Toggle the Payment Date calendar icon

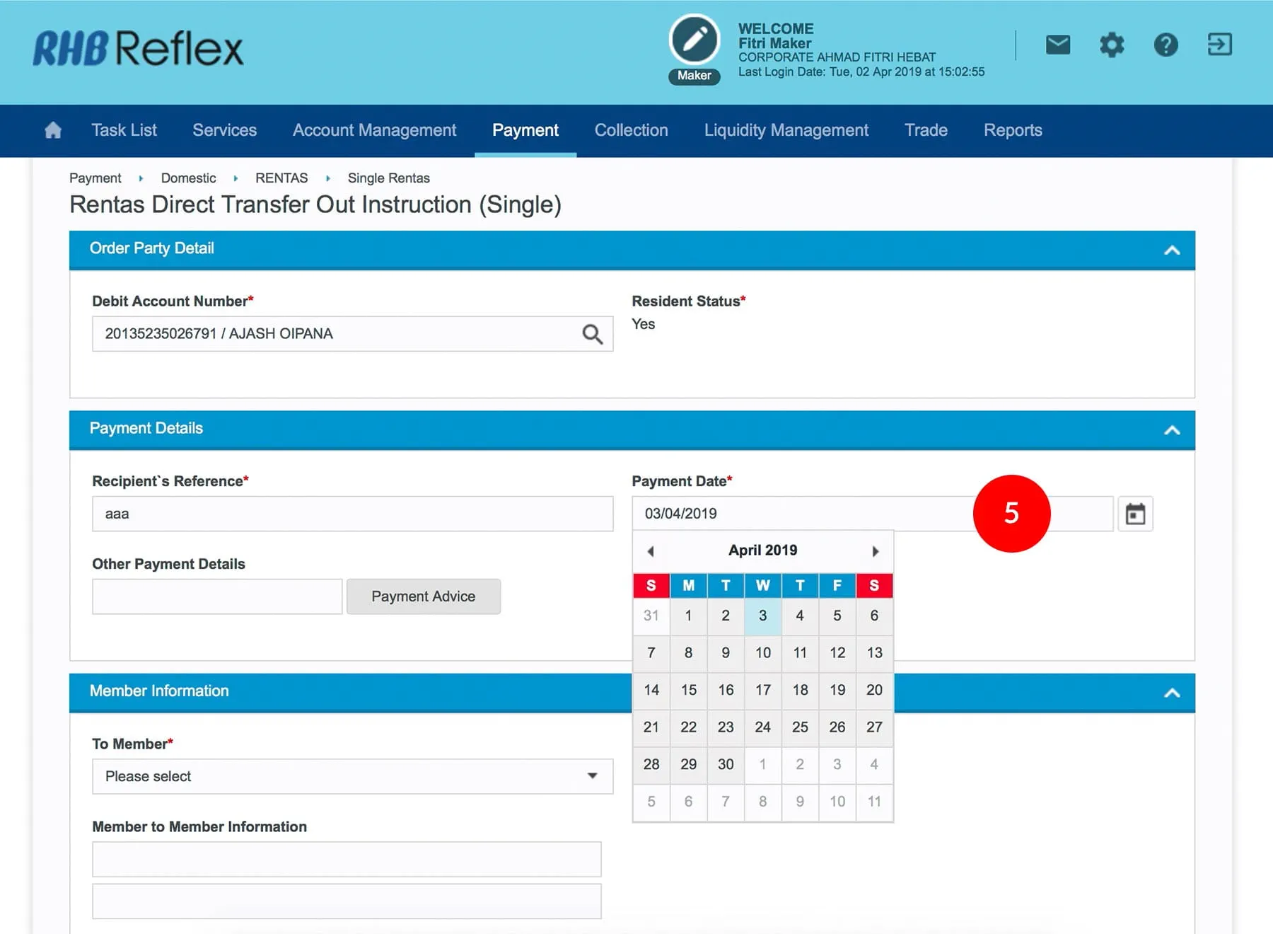tap(1135, 514)
